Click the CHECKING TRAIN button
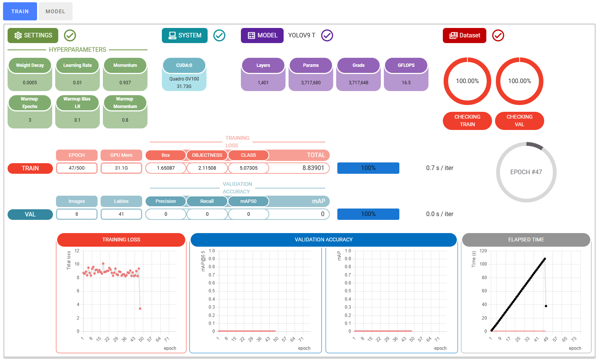This screenshot has height=360, width=596. pyautogui.click(x=467, y=121)
